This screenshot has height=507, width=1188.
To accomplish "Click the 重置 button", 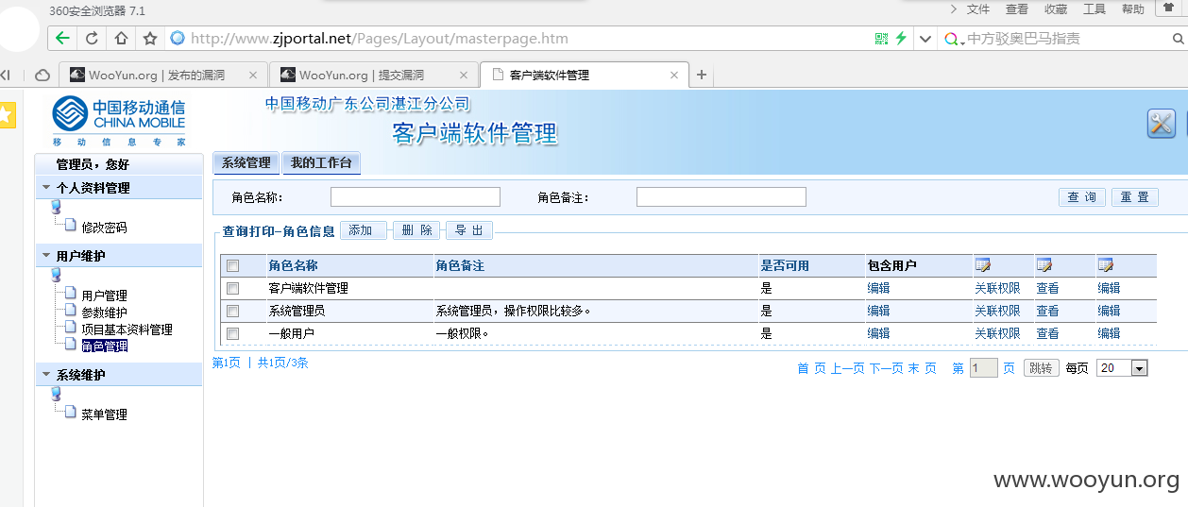I will (1135, 197).
